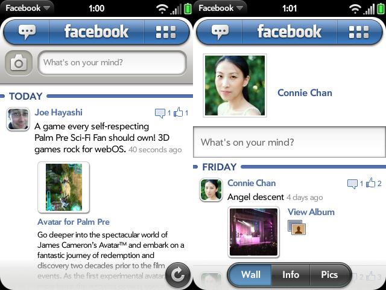386x290 pixels.
Task: Tap chat bubble icon in left screen header
Action: (27, 32)
